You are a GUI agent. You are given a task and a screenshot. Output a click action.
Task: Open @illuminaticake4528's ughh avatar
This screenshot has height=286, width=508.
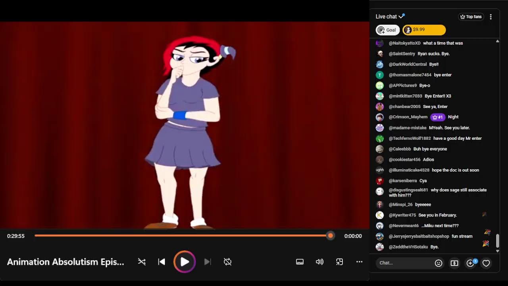click(x=380, y=170)
